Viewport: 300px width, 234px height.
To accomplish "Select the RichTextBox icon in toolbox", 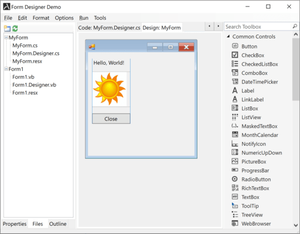I will point(235,188).
